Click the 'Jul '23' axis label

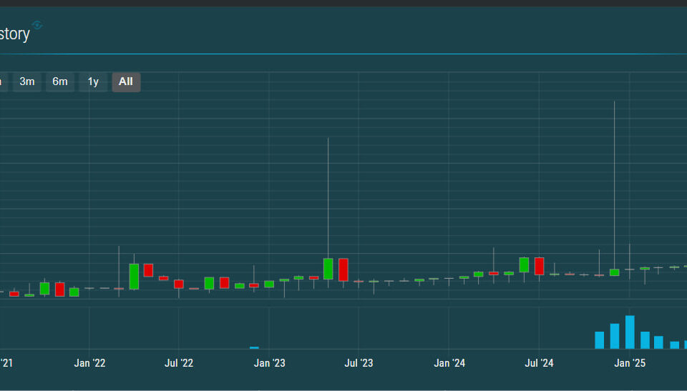(x=359, y=363)
